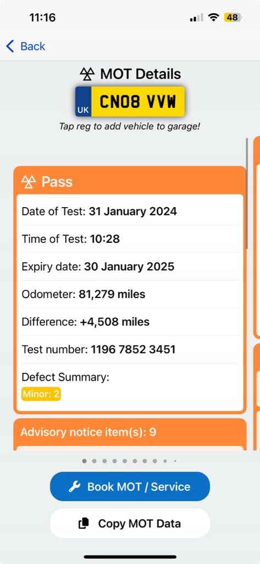This screenshot has width=260, height=564.
Task: Tap the UK blue band on number plate
Action: click(x=84, y=101)
